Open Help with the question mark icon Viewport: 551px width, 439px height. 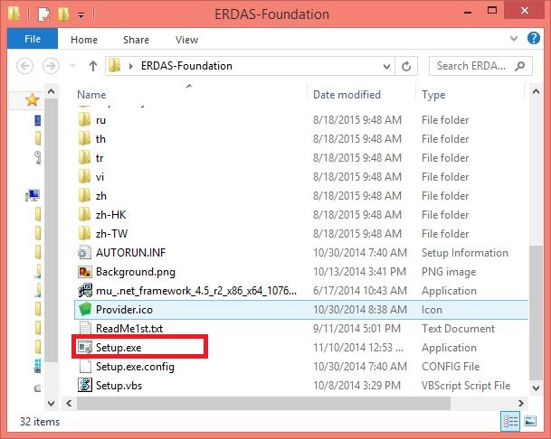(x=534, y=38)
